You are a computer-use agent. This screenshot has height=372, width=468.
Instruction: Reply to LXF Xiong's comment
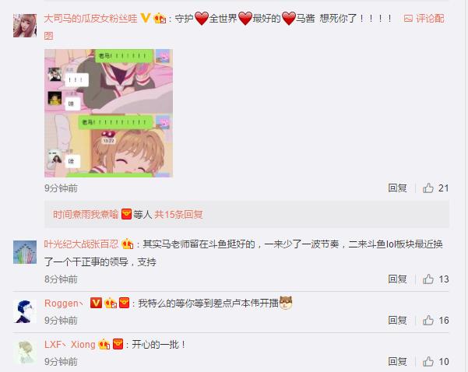[397, 361]
